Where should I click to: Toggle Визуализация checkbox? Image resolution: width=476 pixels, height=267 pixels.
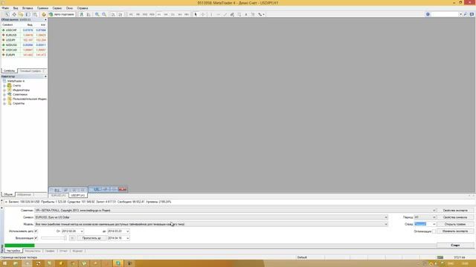pyautogui.click(x=36, y=238)
